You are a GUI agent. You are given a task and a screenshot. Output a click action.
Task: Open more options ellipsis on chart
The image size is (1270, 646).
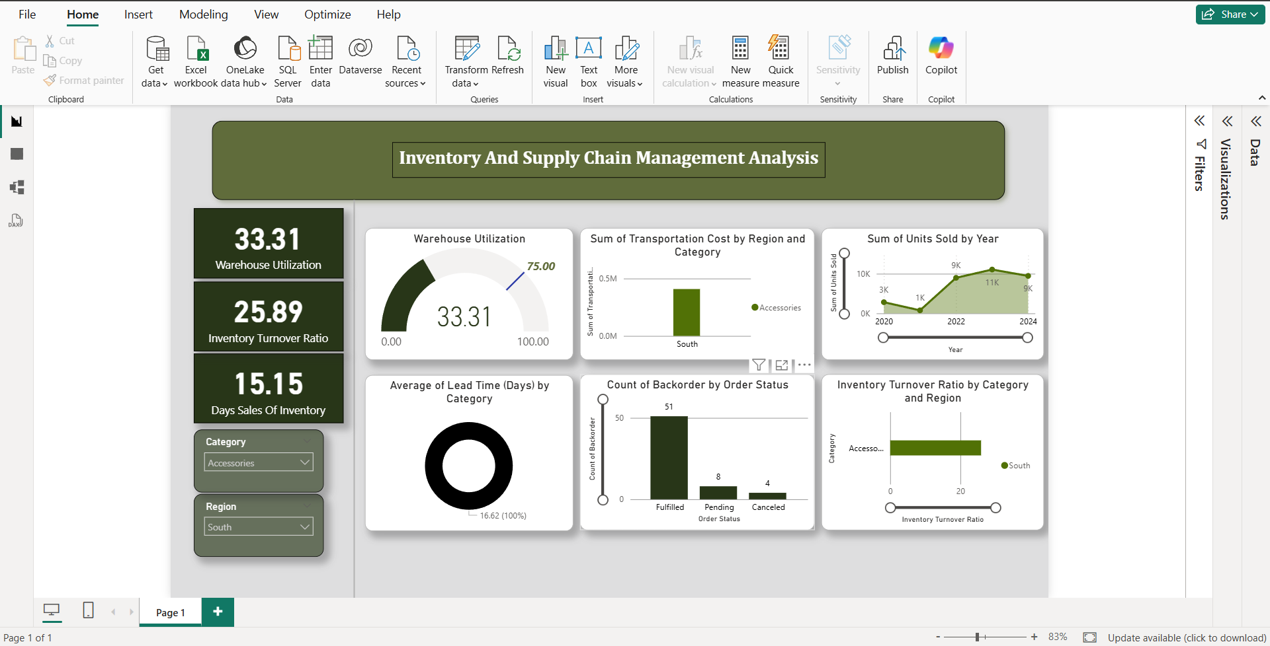click(804, 365)
